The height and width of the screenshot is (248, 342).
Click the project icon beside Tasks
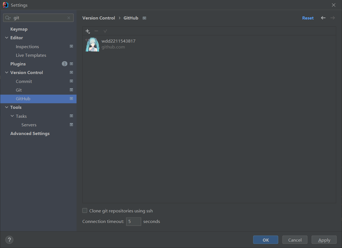tap(71, 116)
